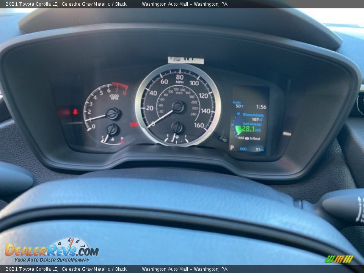Screen dimensions: 364x273
Task: Click the top Washington Auto Mall caption
Action: tap(185, 4)
